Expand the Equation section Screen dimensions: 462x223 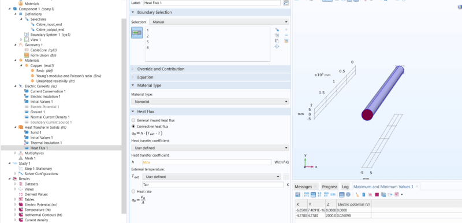tap(132, 77)
